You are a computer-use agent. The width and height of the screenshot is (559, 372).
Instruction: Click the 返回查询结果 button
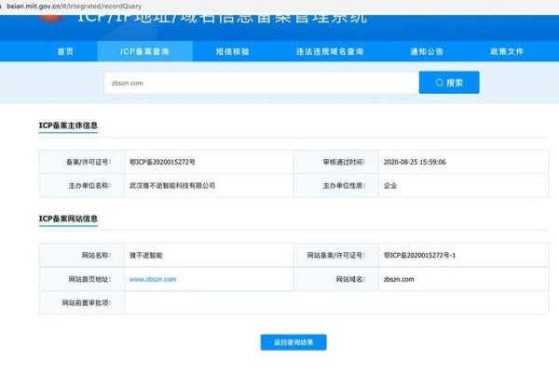click(x=293, y=342)
